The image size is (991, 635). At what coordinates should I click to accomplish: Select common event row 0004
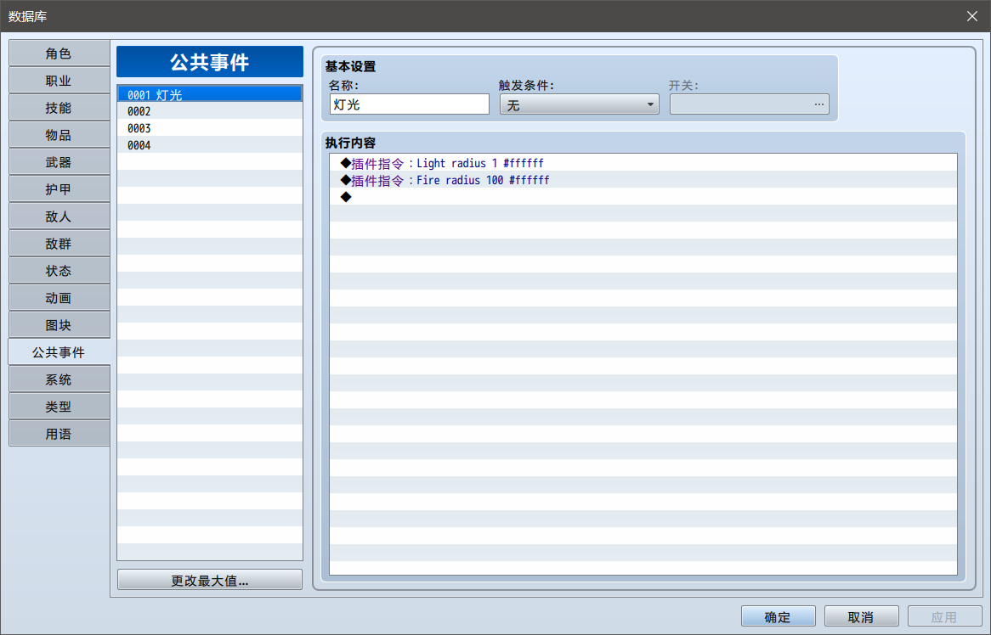tap(210, 145)
